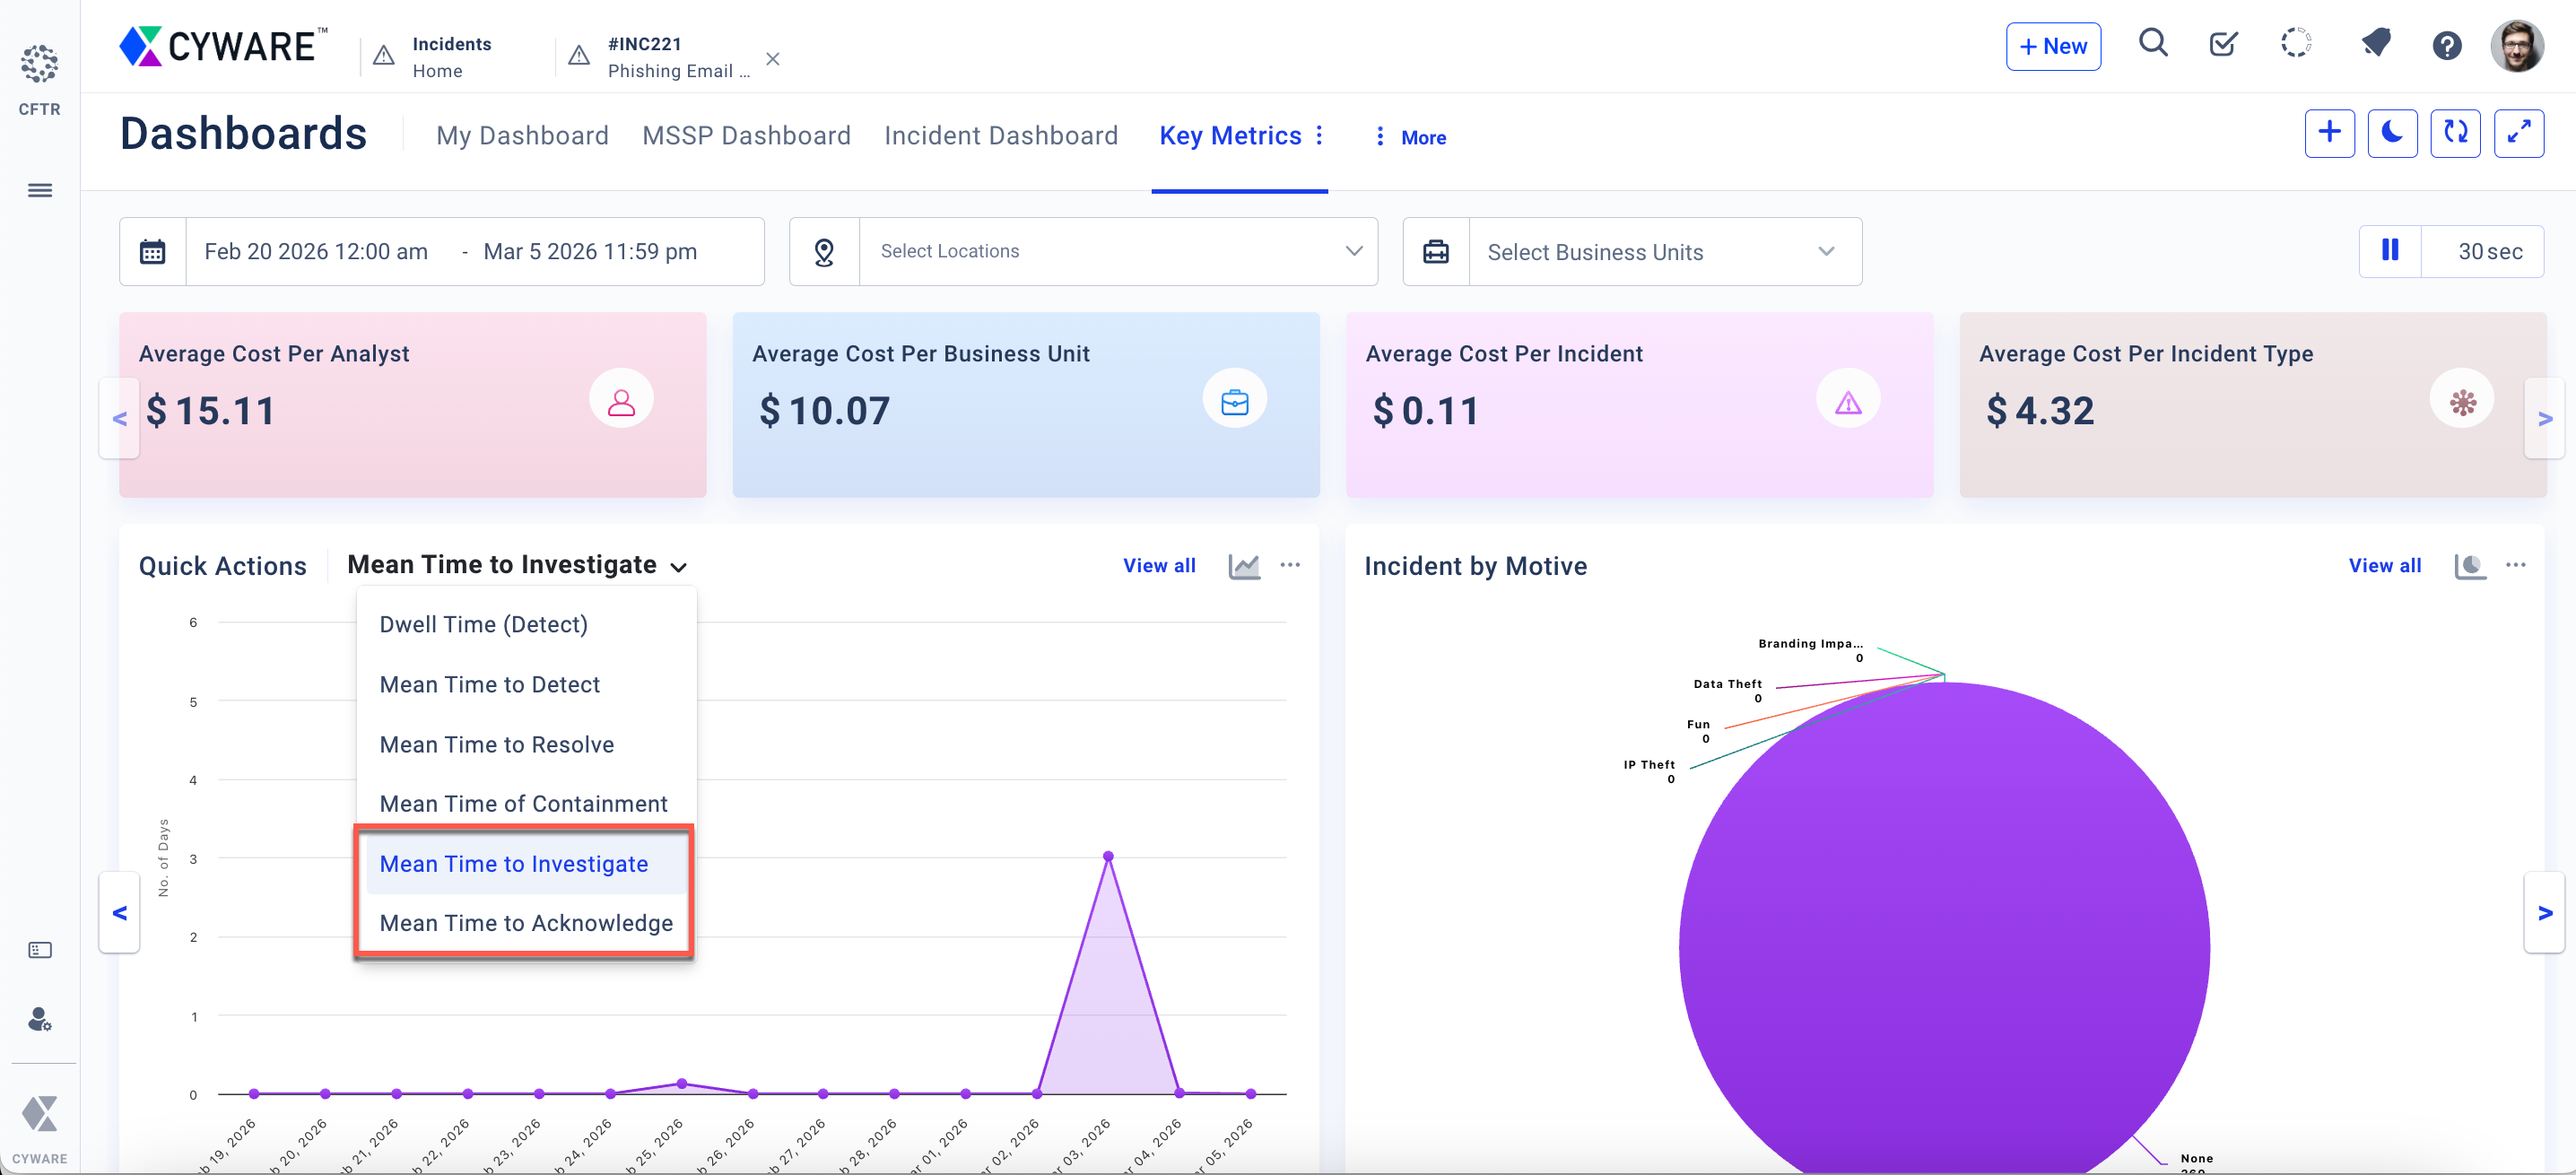Open the sidebar hamburger menu
Image resolution: width=2576 pixels, height=1175 pixels.
40,190
